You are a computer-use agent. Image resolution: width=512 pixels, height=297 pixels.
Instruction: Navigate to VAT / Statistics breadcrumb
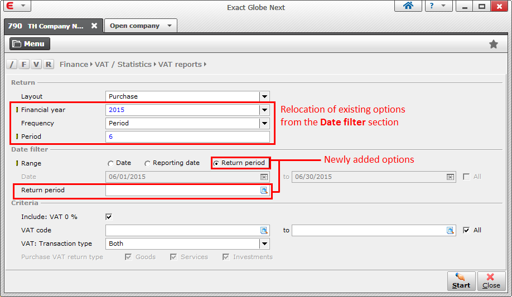pyautogui.click(x=123, y=64)
